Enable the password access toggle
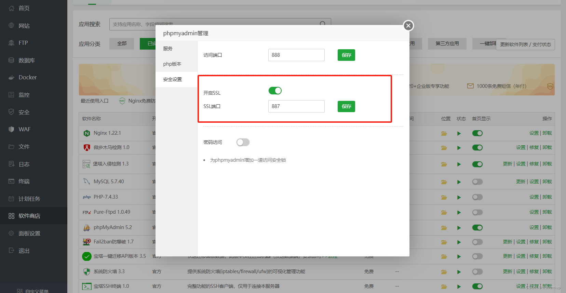The height and width of the screenshot is (293, 566). (x=243, y=142)
